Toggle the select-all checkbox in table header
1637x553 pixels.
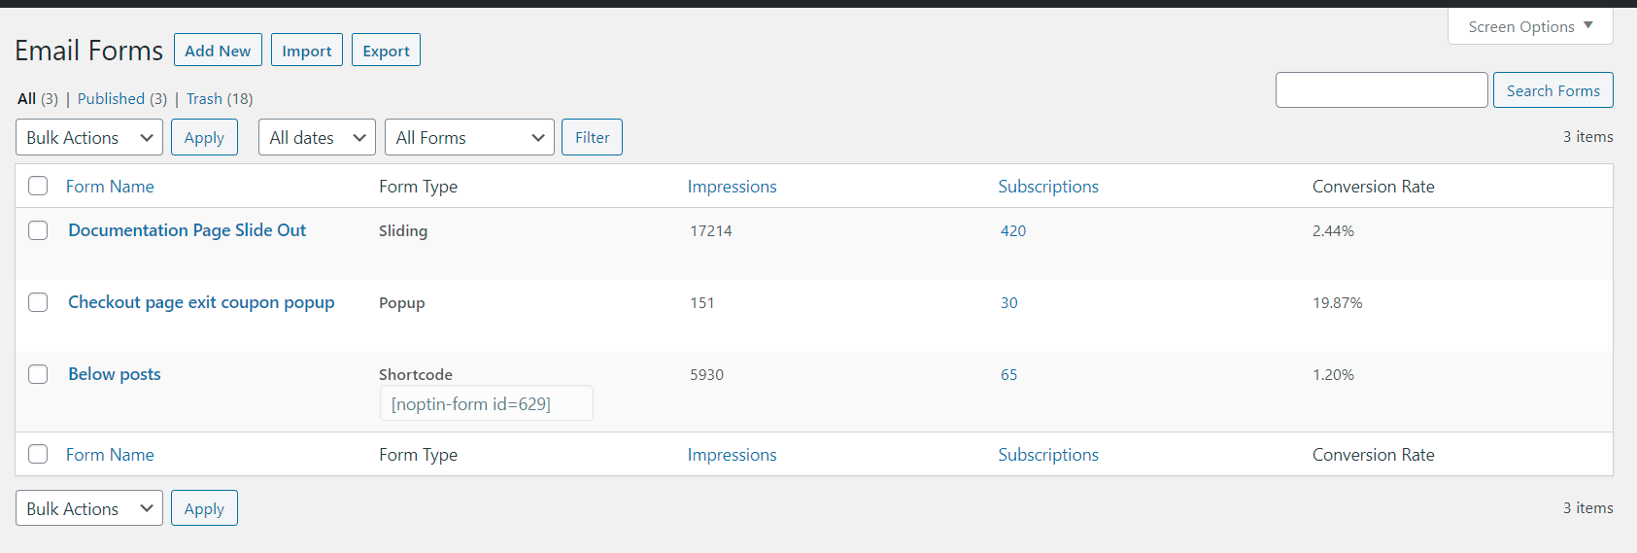(x=38, y=186)
